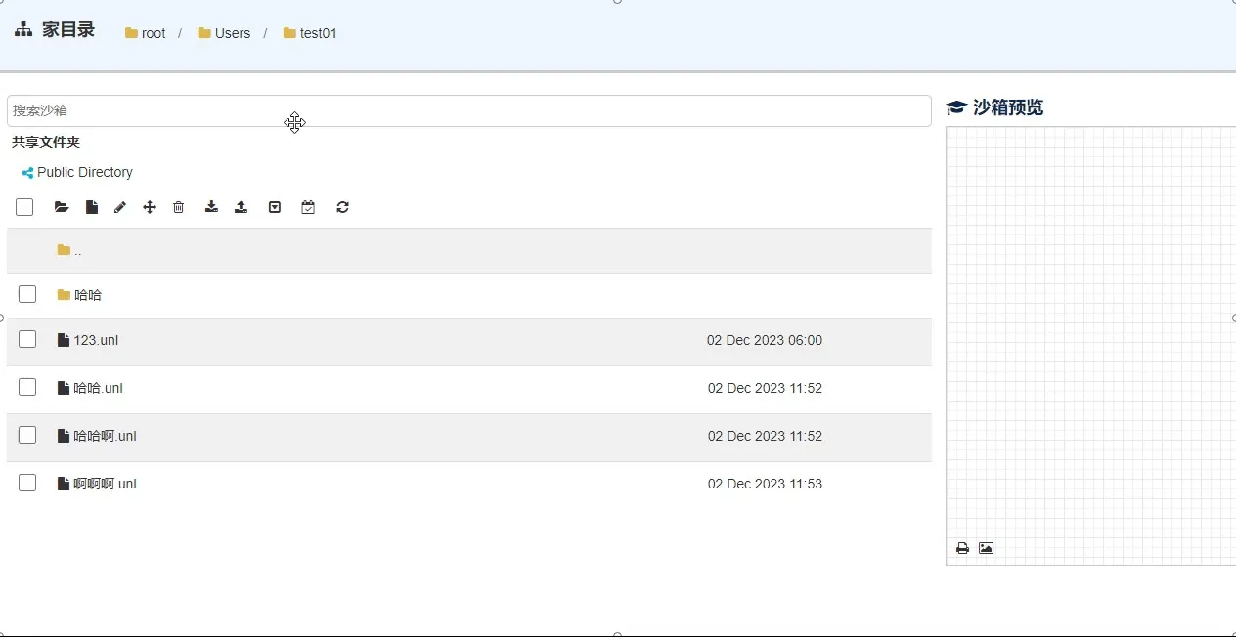Click the refresh toolbar icon

(x=342, y=207)
